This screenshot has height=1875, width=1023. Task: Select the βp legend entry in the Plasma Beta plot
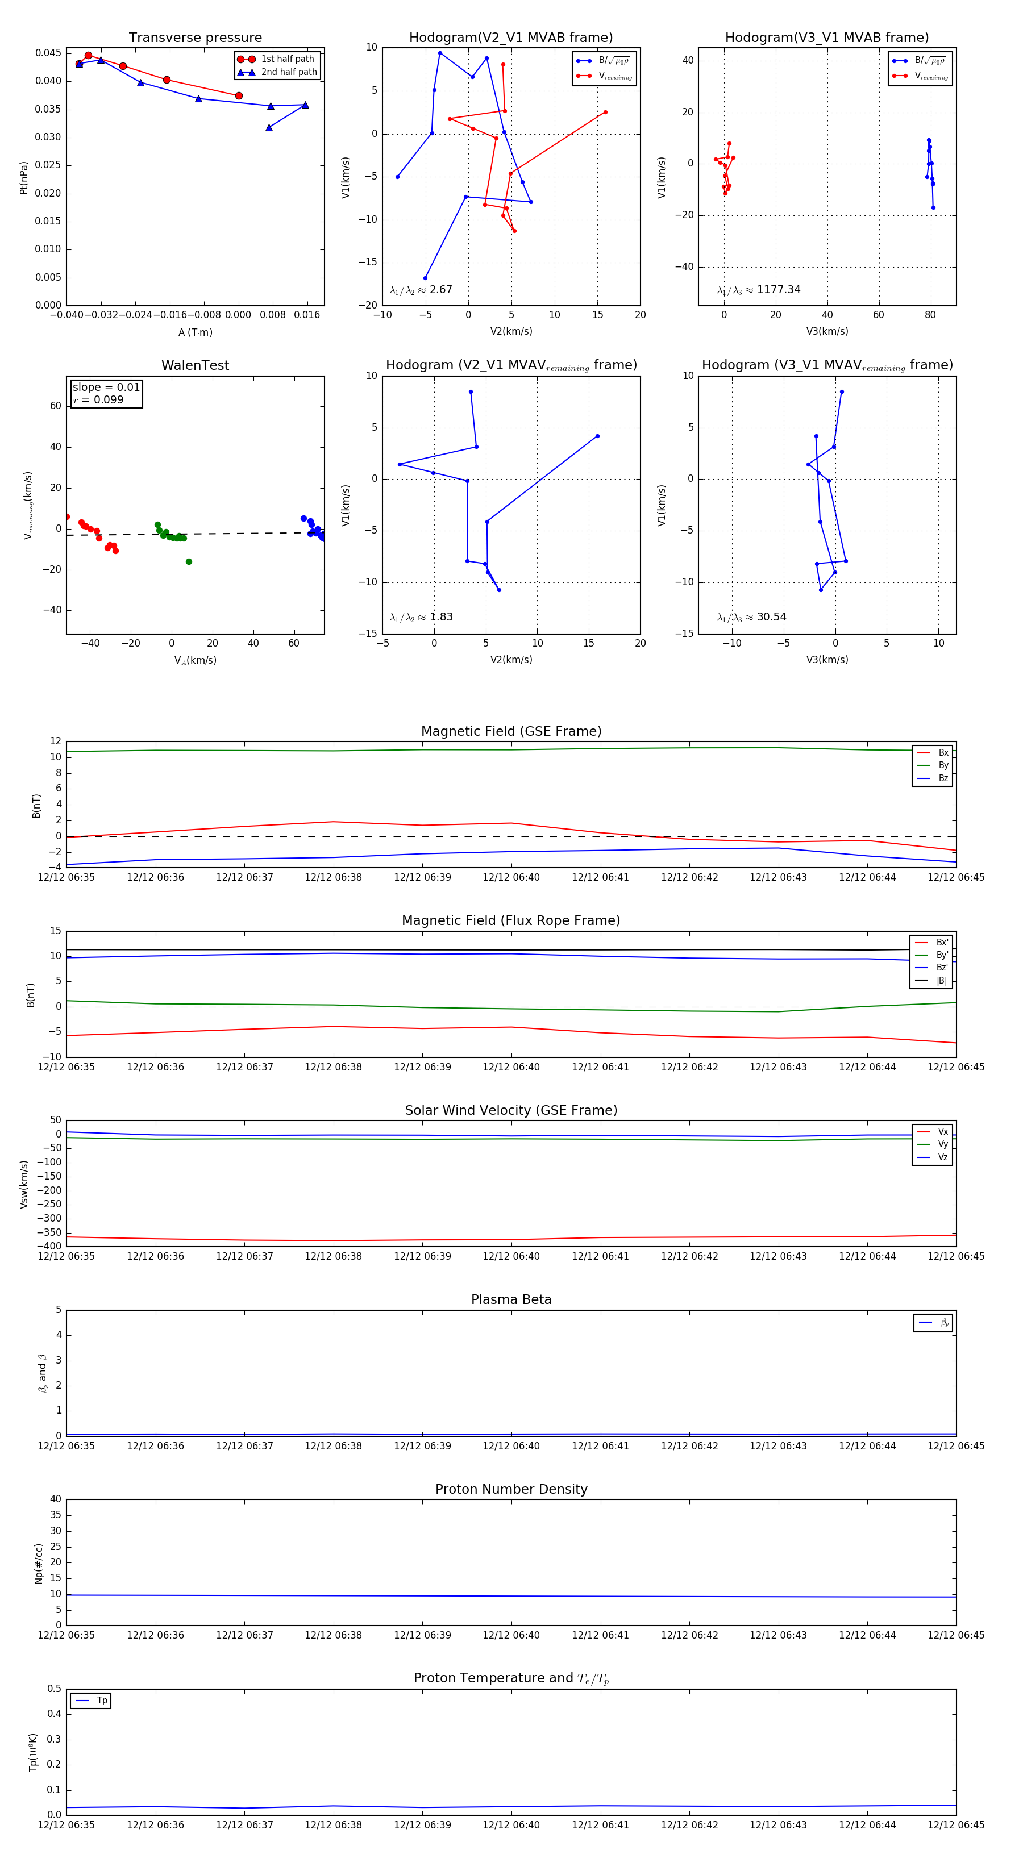[933, 1323]
